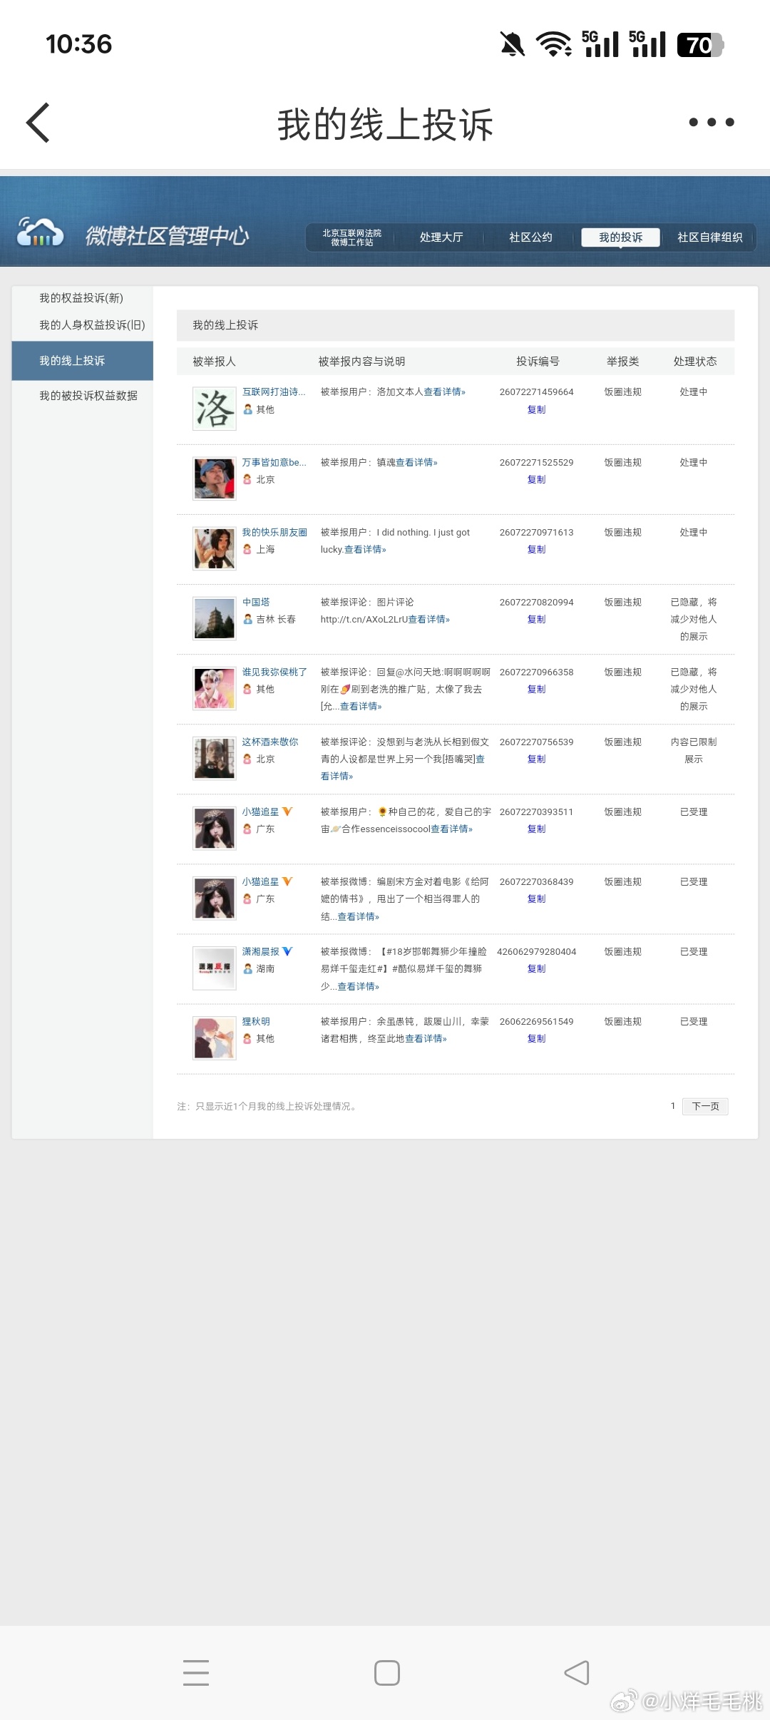The image size is (770, 1720).
Task: Go back using the header arrow
Action: [x=38, y=123]
